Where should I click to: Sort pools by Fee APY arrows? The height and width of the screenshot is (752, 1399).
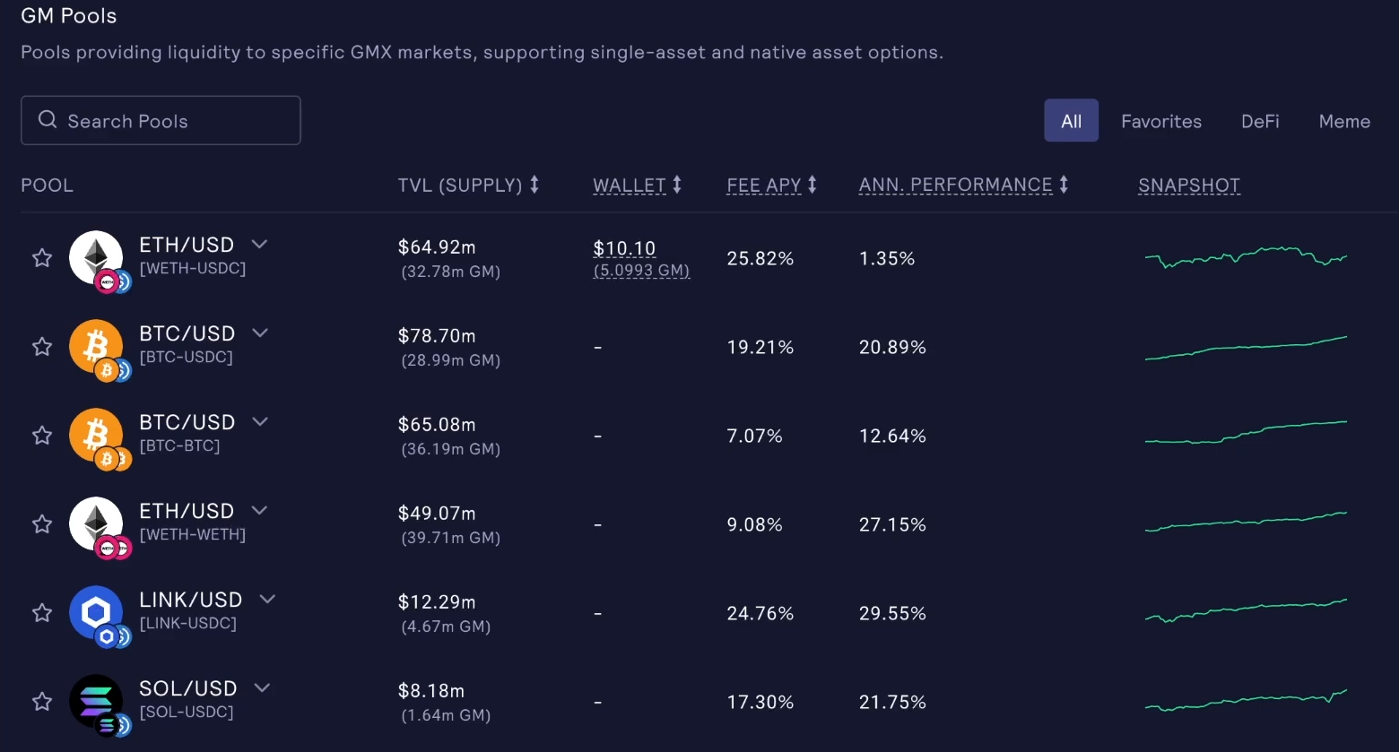point(812,185)
